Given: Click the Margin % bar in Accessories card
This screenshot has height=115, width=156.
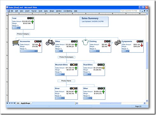Looking at the screenshot, I should pos(29,51).
